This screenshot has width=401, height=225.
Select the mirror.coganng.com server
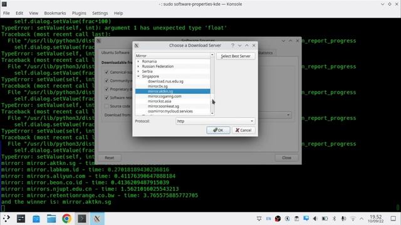click(164, 96)
